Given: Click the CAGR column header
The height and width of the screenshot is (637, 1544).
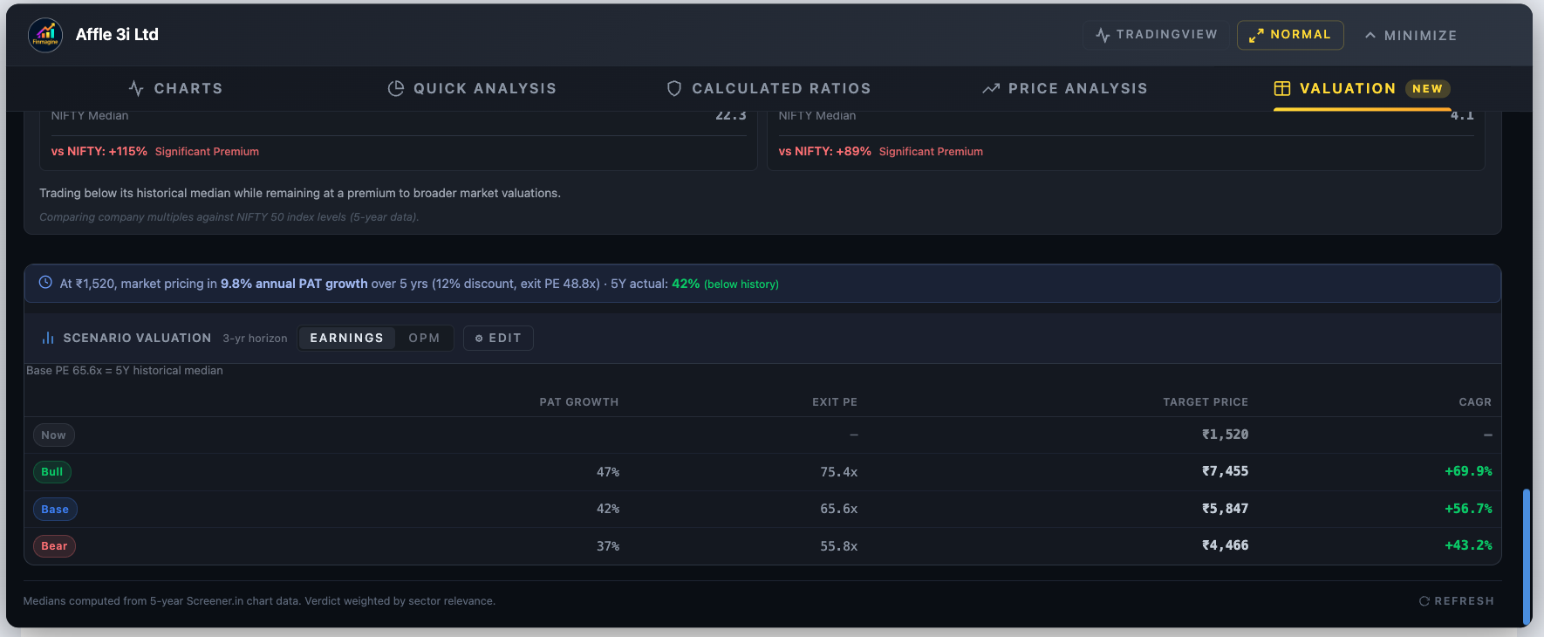Looking at the screenshot, I should (1475, 402).
